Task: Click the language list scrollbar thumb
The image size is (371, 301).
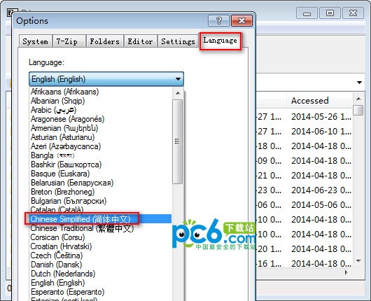Action: tap(178, 141)
